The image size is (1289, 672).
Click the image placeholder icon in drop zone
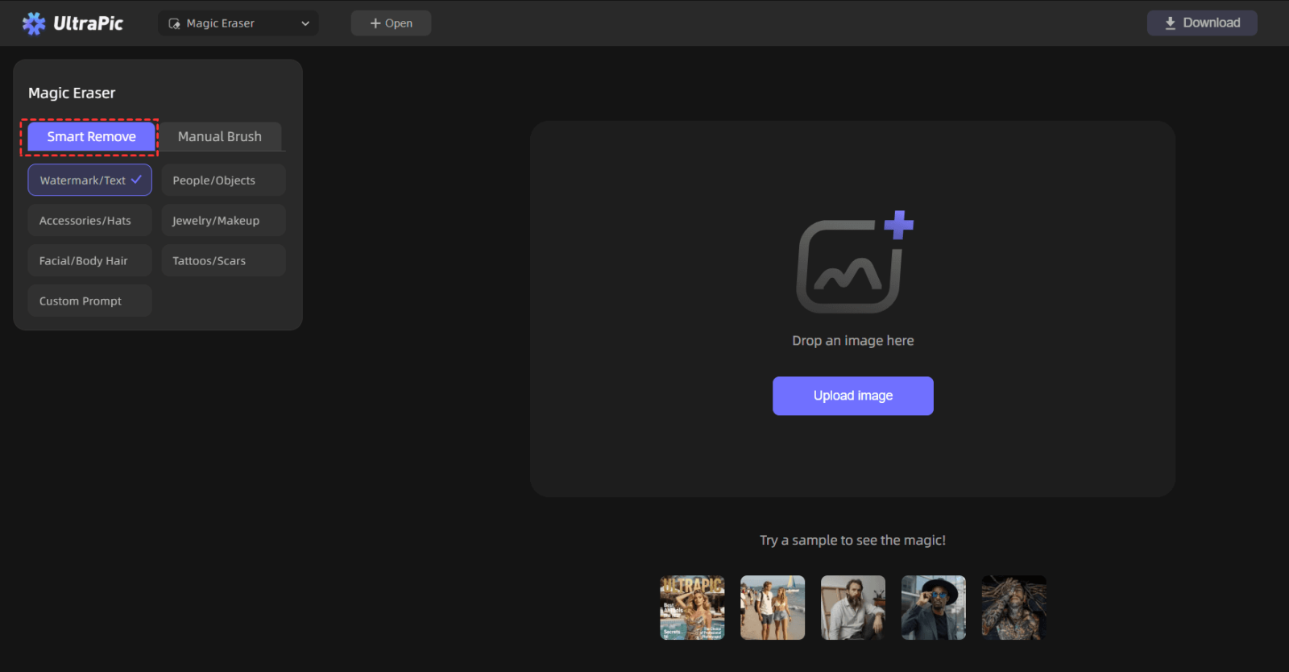848,268
